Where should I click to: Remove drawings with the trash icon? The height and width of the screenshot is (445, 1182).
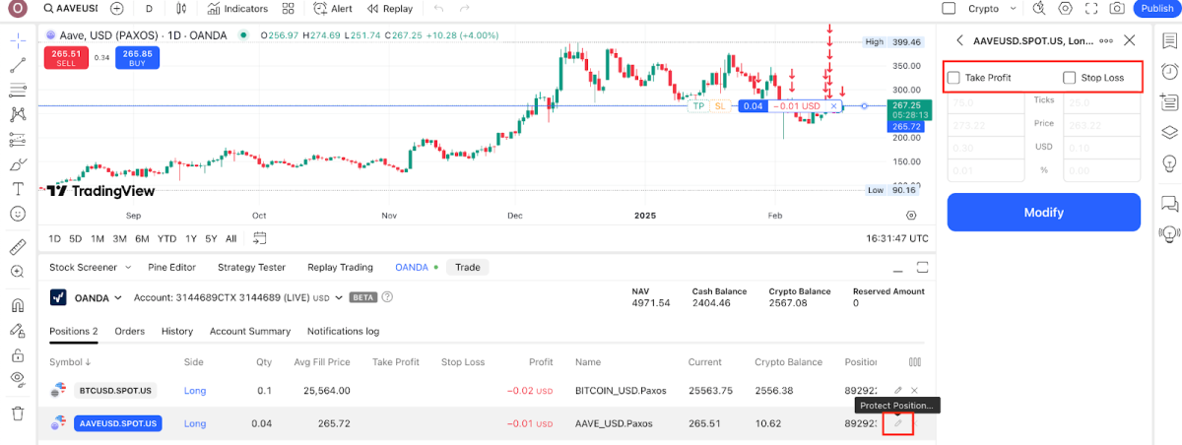point(18,413)
